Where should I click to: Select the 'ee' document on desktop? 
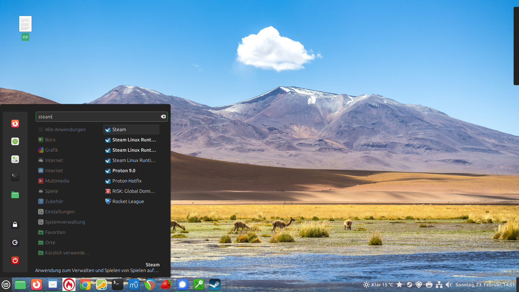pos(25,28)
